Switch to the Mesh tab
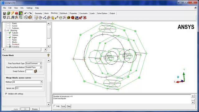 pos(46,13)
